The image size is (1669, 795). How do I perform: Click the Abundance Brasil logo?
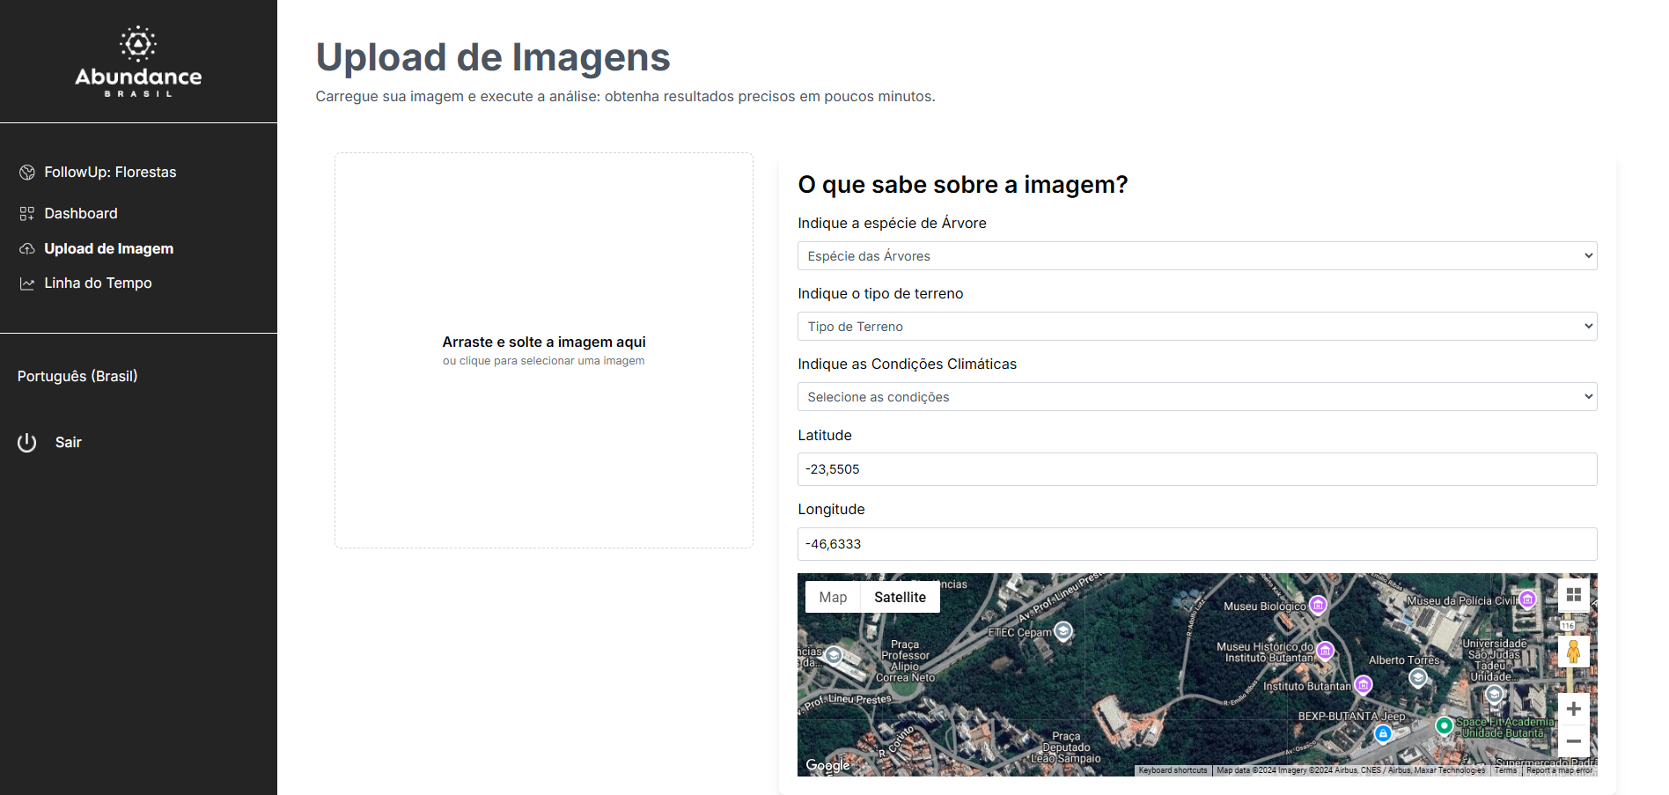138,62
